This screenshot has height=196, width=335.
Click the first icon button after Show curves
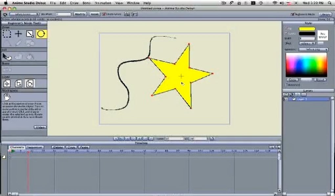click(x=127, y=14)
